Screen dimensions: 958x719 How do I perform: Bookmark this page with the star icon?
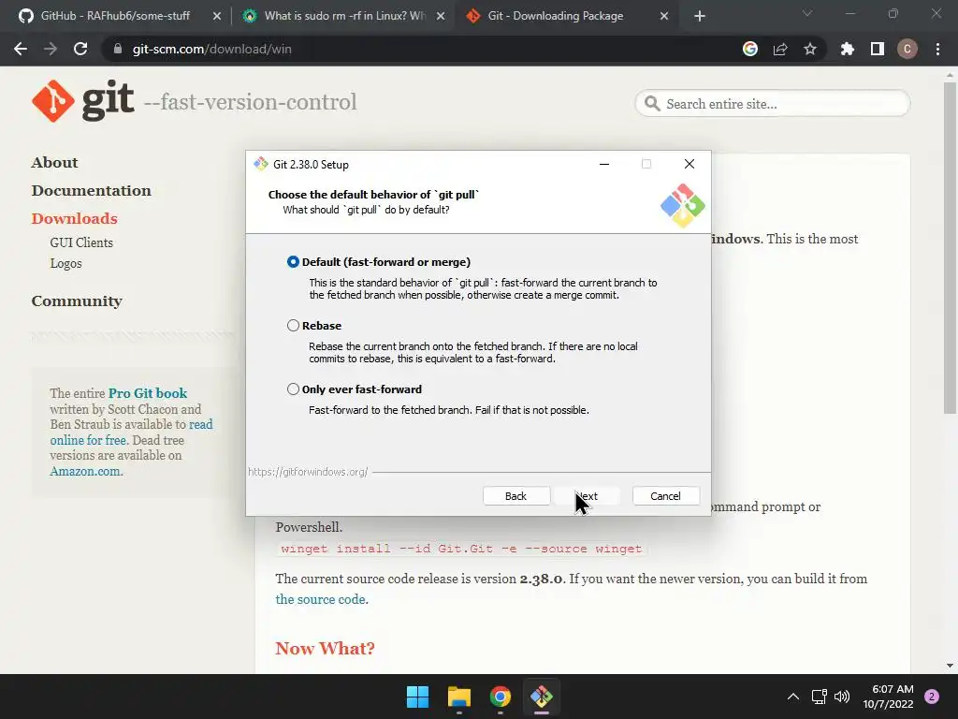coord(810,49)
